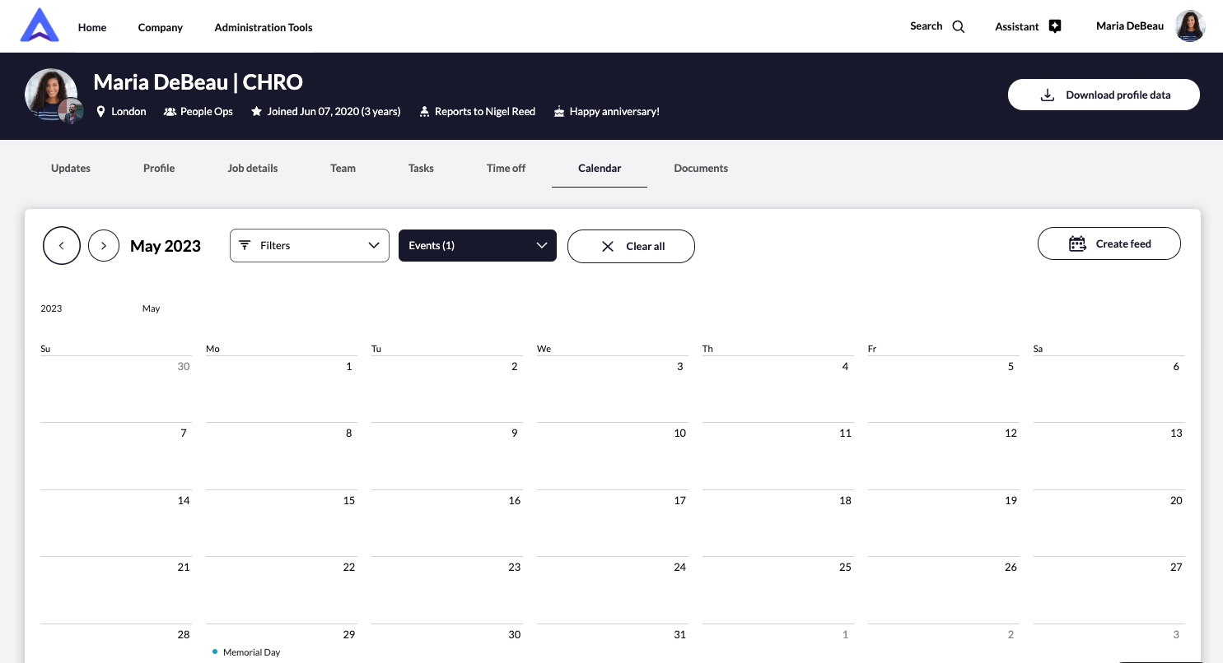Click the Create feed button
Image resolution: width=1223 pixels, height=663 pixels.
(1109, 244)
